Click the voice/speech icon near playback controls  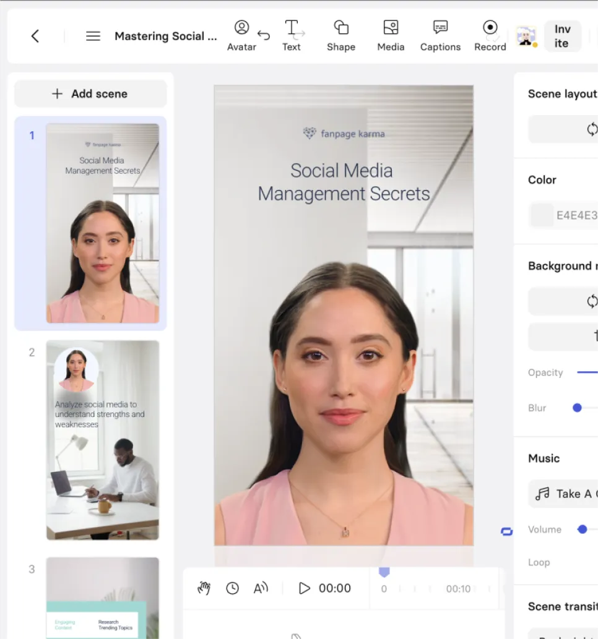pos(261,588)
